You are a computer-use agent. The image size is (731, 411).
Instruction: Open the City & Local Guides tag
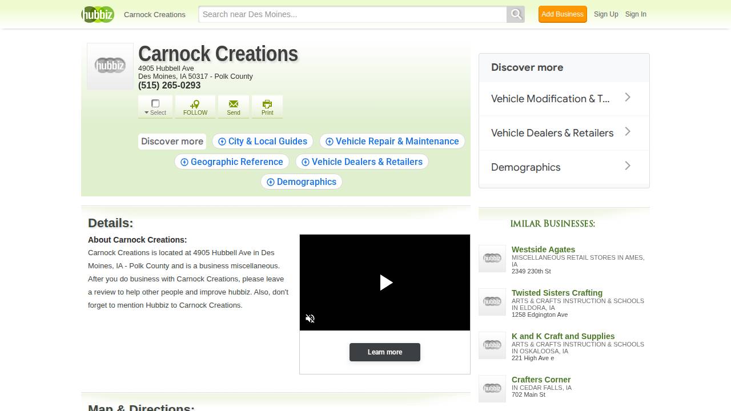tap(263, 141)
